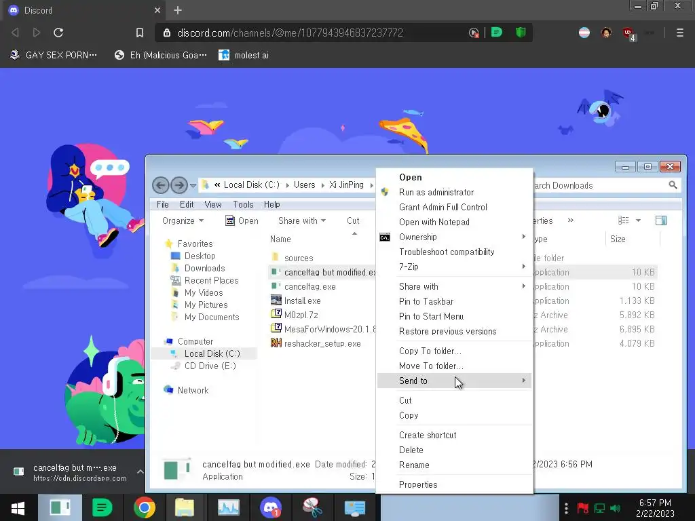Screen dimensions: 695x521
Task: Expand the Ownership submenu
Action: point(454,237)
